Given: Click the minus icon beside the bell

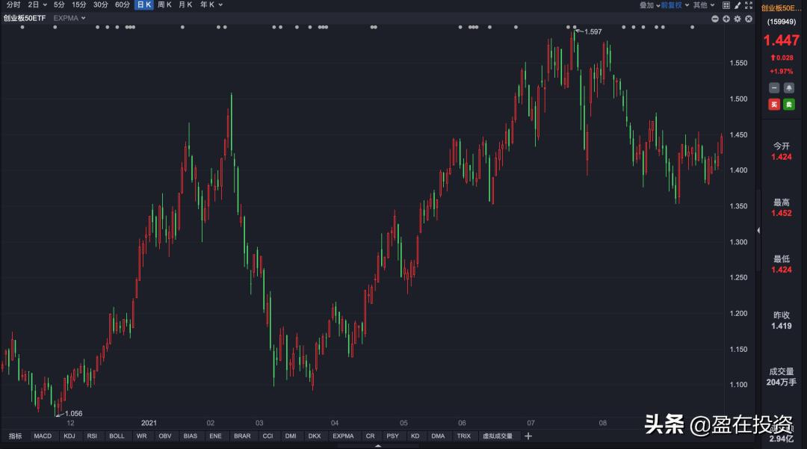Looking at the screenshot, I should [774, 87].
